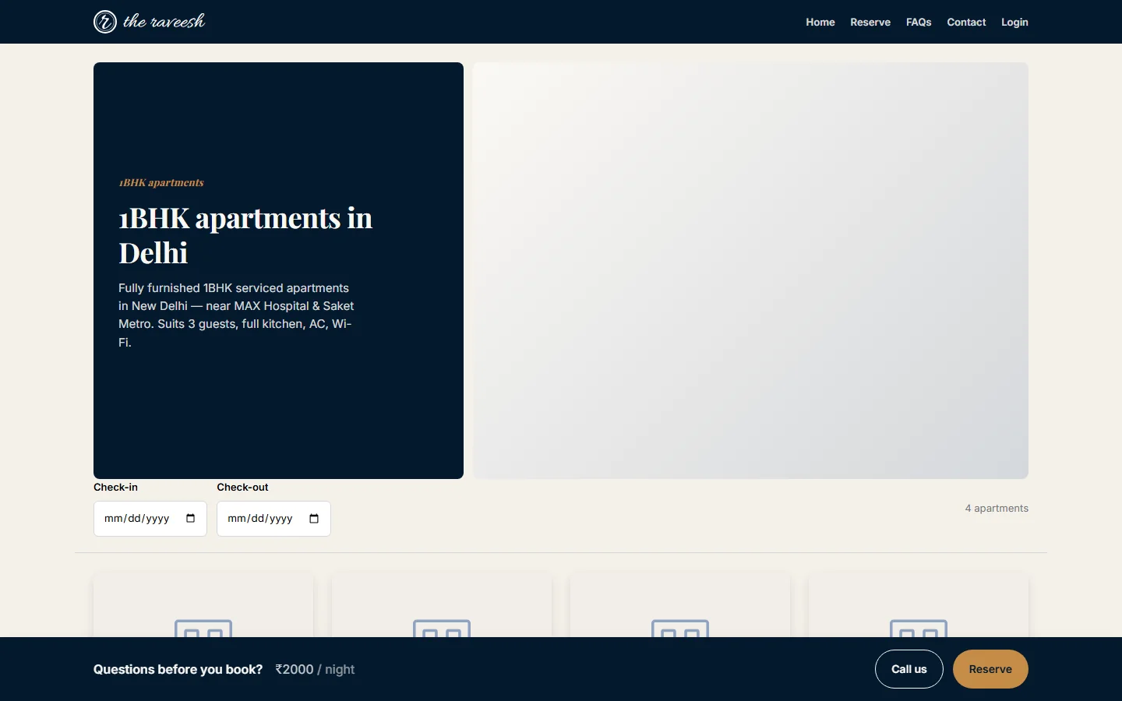Focus the Check-out date field
Viewport: 1122px width, 701px height.
[x=273, y=519]
